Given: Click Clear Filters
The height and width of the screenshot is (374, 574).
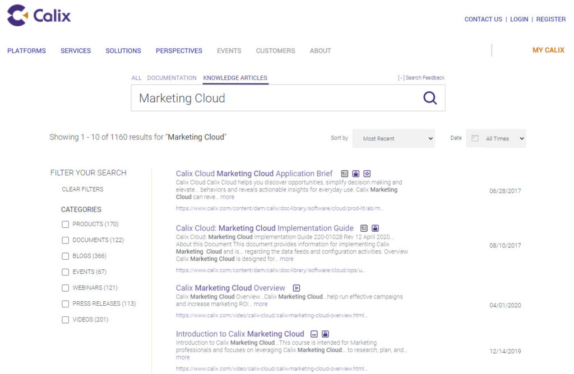Looking at the screenshot, I should click(83, 189).
